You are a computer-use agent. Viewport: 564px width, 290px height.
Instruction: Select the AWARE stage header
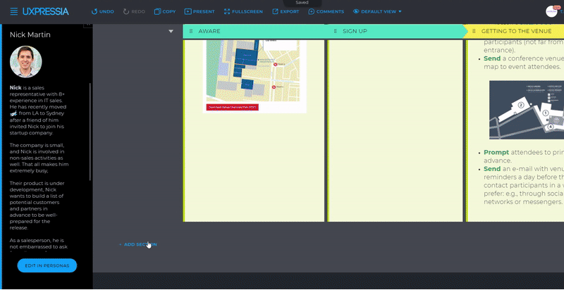tap(255, 31)
